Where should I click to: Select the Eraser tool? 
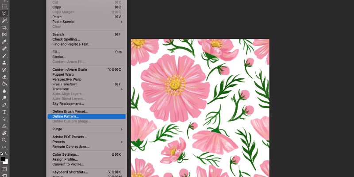click(4, 77)
